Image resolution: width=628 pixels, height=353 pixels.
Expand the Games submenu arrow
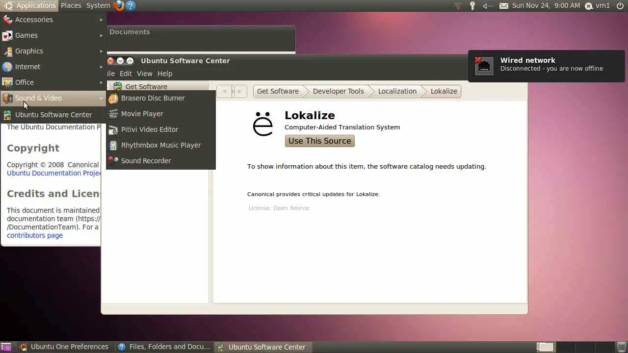pyautogui.click(x=102, y=35)
